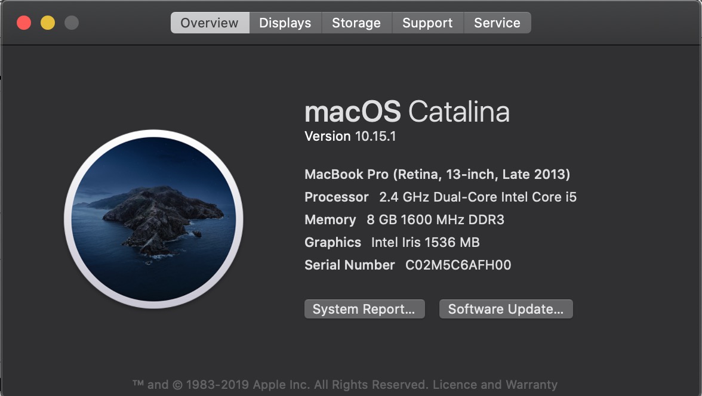The height and width of the screenshot is (396, 702).
Task: Close the About This Mac window
Action: (24, 23)
